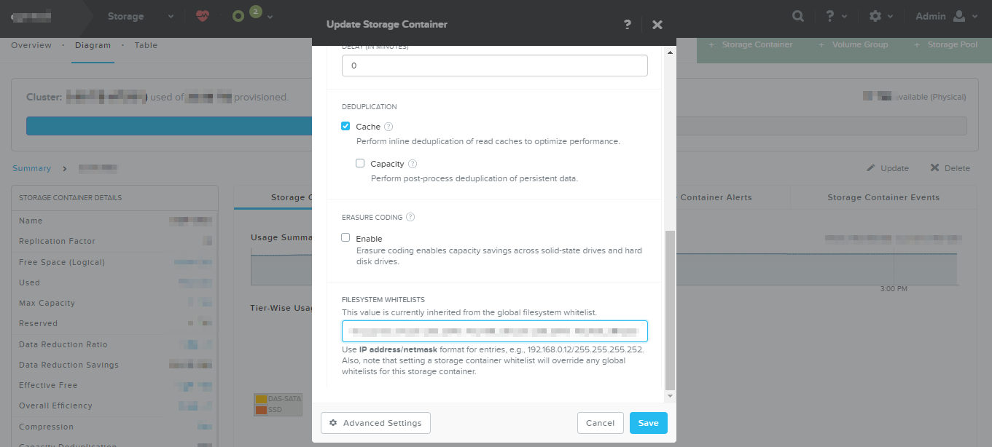
Task: Expand the Storage navigation dropdown
Action: click(171, 16)
